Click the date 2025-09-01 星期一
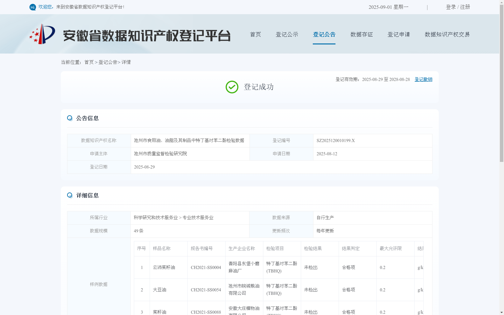Viewport: 504px width, 315px height. point(389,7)
